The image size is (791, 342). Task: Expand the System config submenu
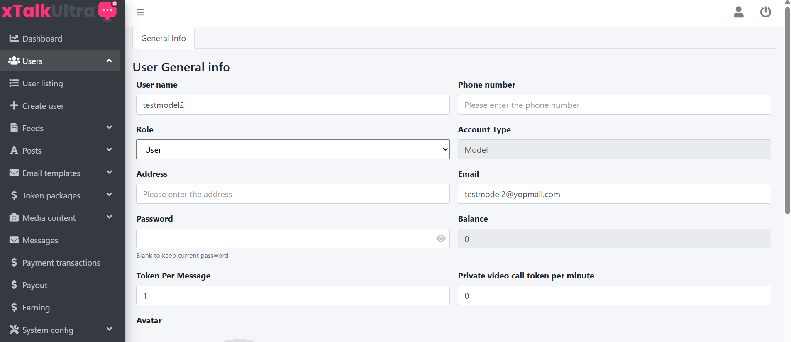coord(109,330)
